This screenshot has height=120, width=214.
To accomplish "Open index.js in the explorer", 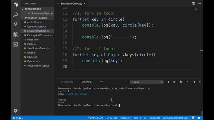I will pos(37,44).
